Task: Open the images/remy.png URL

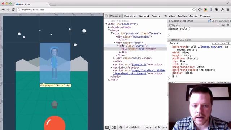Action: coord(209,47)
